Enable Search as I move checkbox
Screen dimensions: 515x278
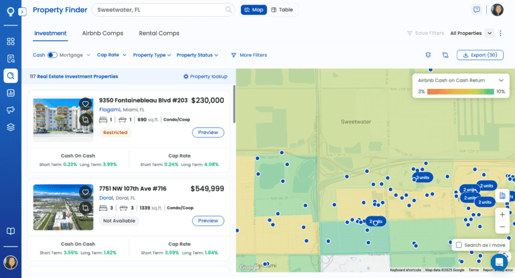pos(459,245)
